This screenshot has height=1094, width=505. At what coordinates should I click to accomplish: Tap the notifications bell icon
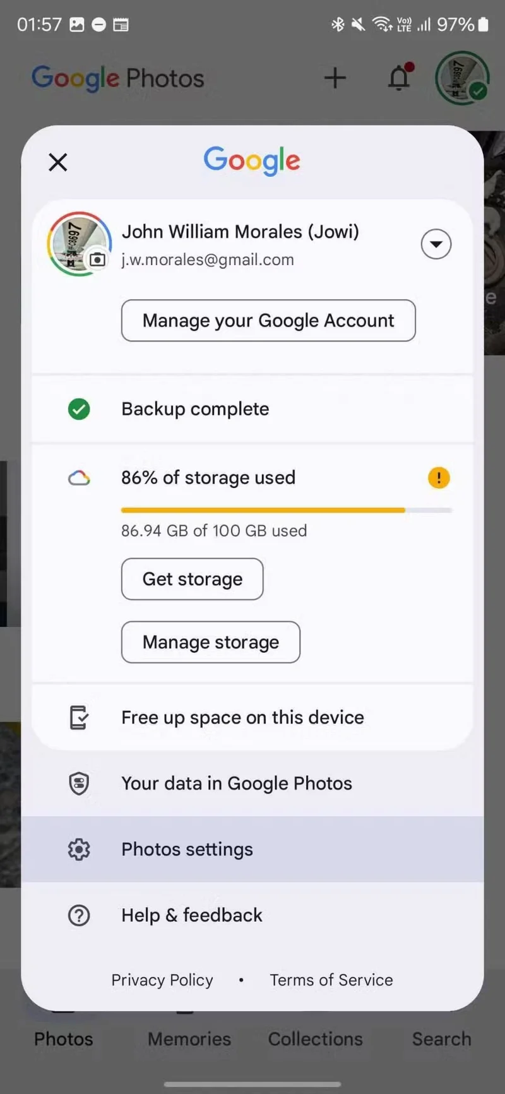coord(399,78)
